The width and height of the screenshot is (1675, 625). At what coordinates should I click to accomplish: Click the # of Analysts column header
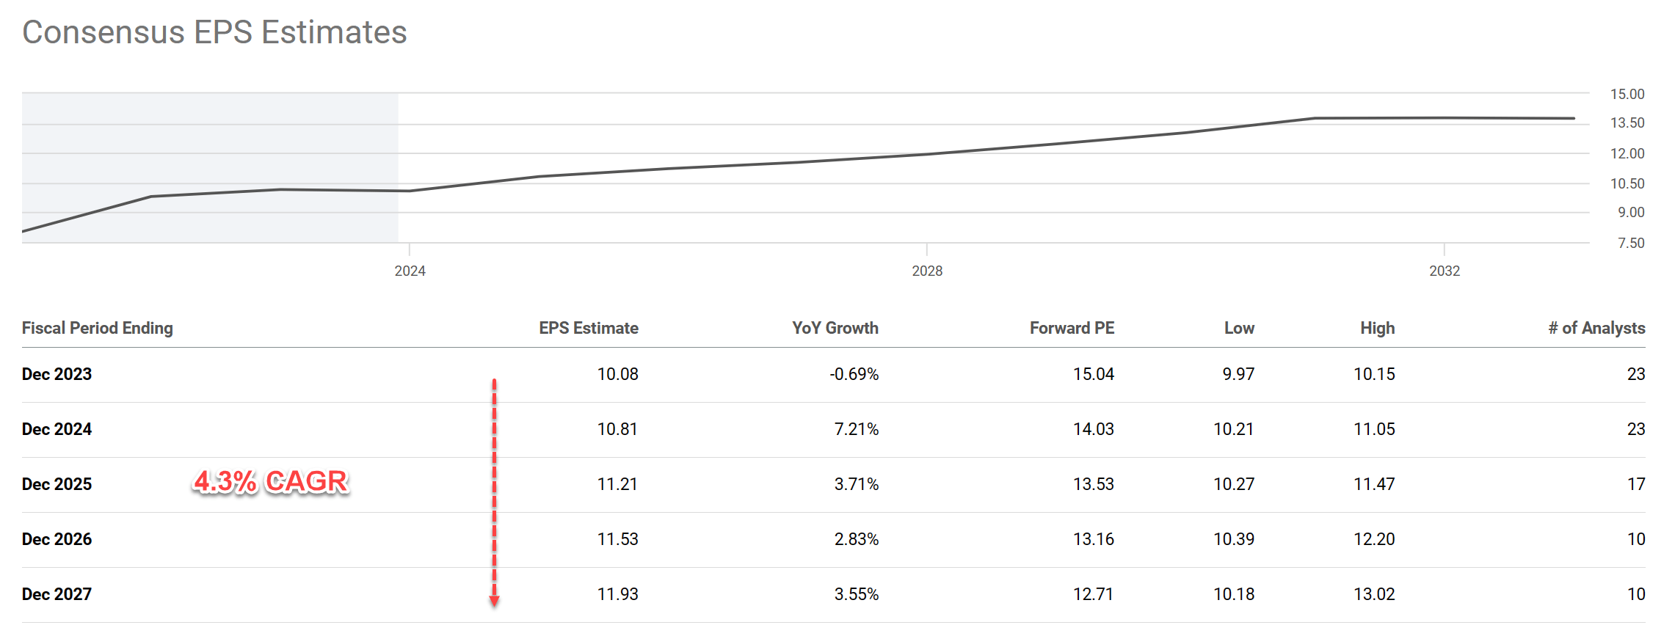pyautogui.click(x=1596, y=328)
